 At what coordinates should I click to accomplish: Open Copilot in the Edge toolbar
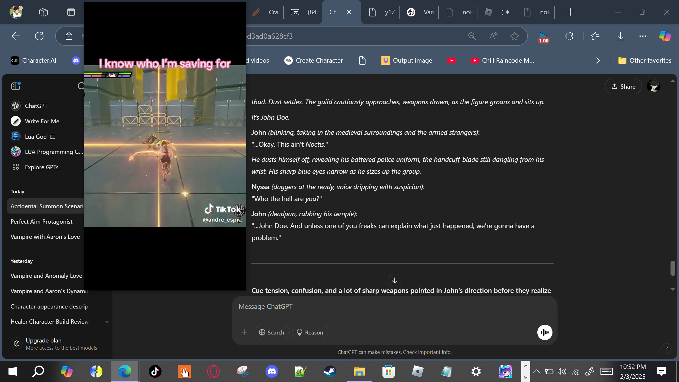pyautogui.click(x=665, y=36)
